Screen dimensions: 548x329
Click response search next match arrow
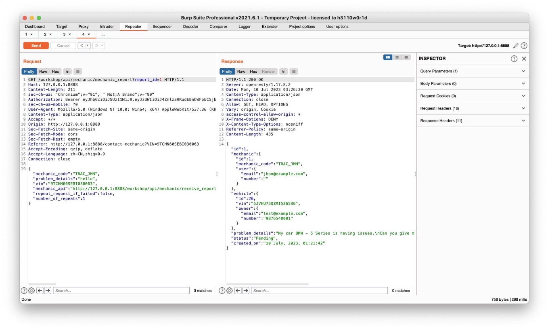point(245,291)
